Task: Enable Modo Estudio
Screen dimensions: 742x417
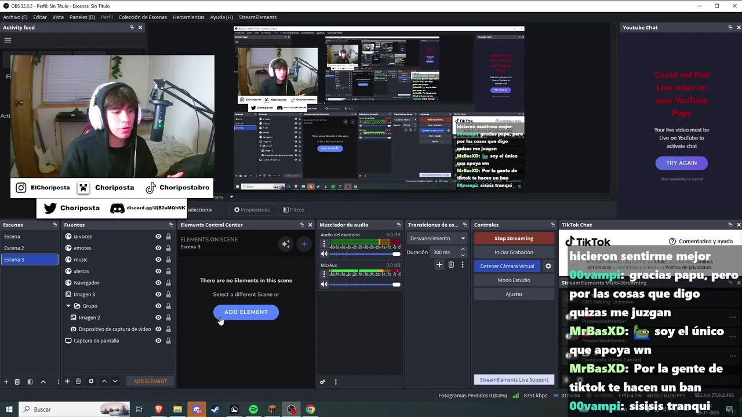Action: tap(514, 280)
